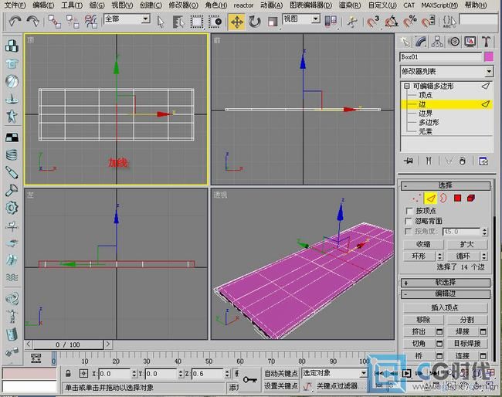Open the 修改器 menu

point(184,5)
